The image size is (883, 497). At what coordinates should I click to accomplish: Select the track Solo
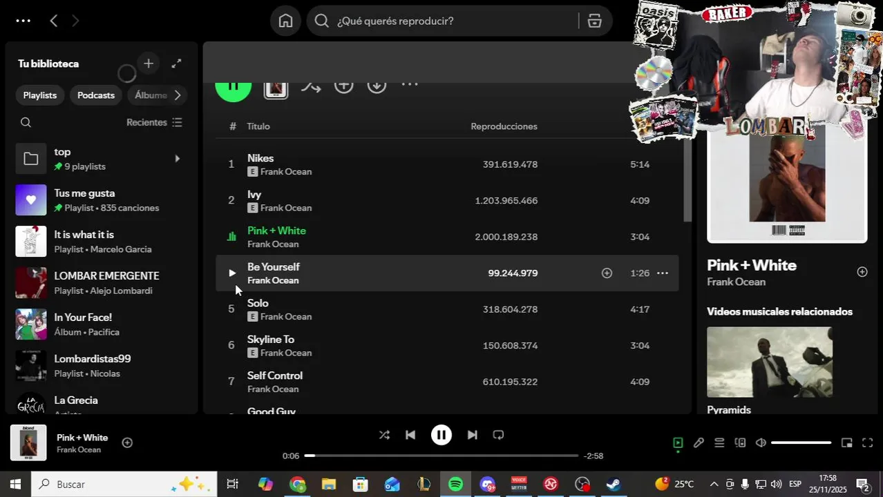pyautogui.click(x=446, y=309)
